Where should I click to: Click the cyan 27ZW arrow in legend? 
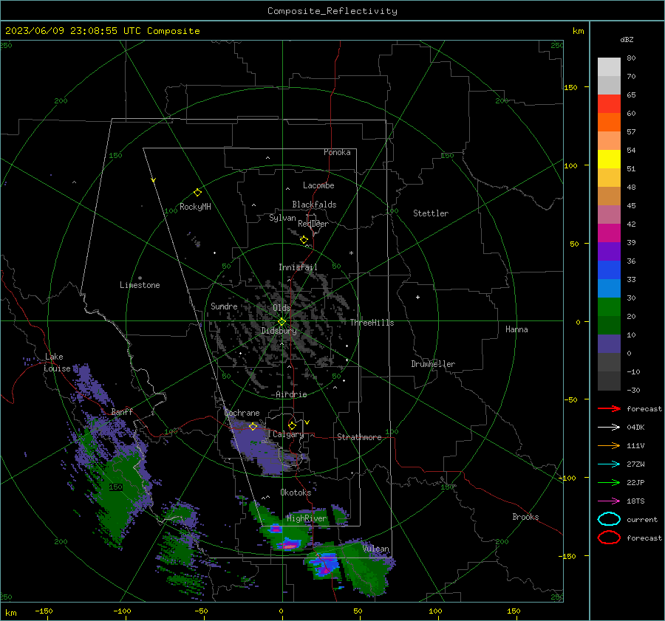coord(609,464)
